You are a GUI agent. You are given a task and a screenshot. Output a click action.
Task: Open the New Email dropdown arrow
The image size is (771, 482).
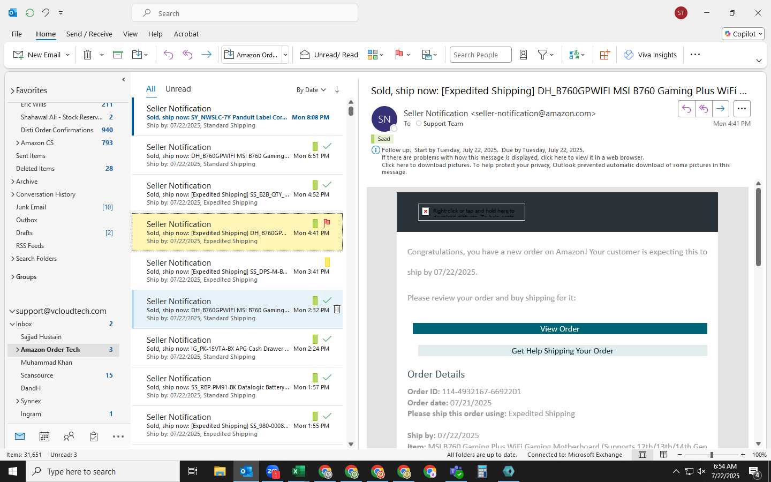[x=67, y=55]
